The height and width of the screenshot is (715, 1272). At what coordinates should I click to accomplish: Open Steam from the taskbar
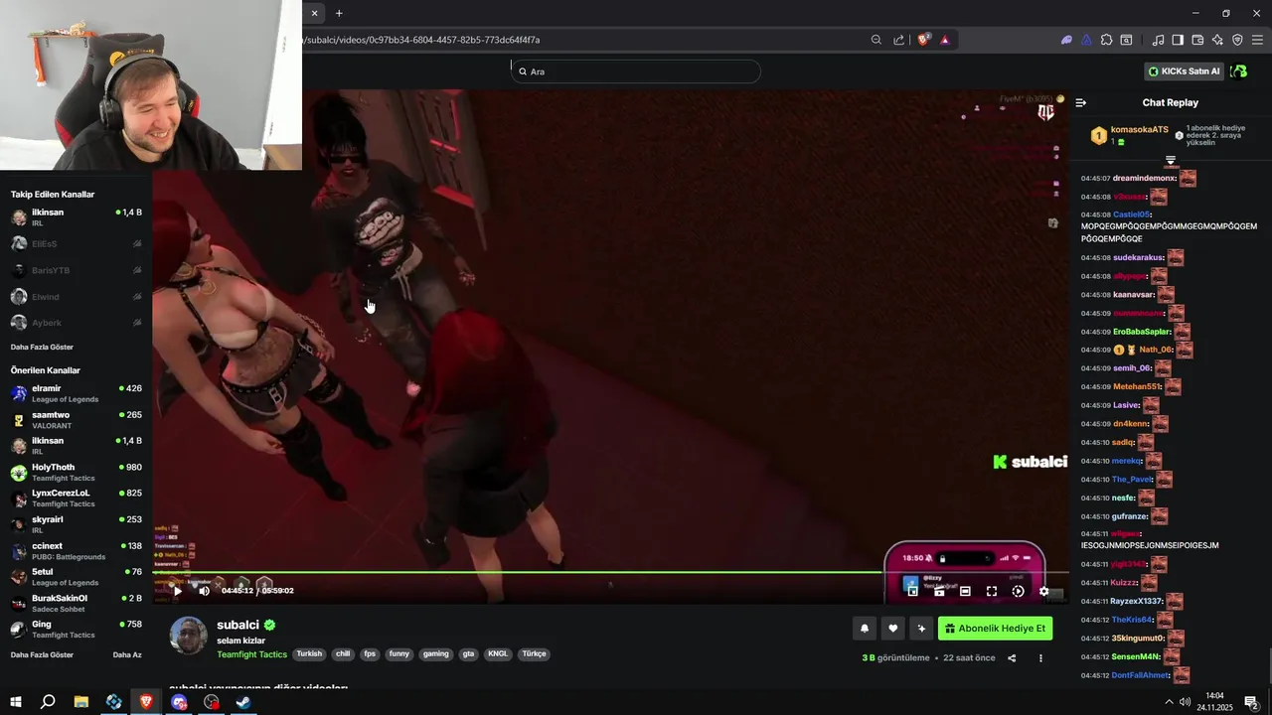pos(243,702)
